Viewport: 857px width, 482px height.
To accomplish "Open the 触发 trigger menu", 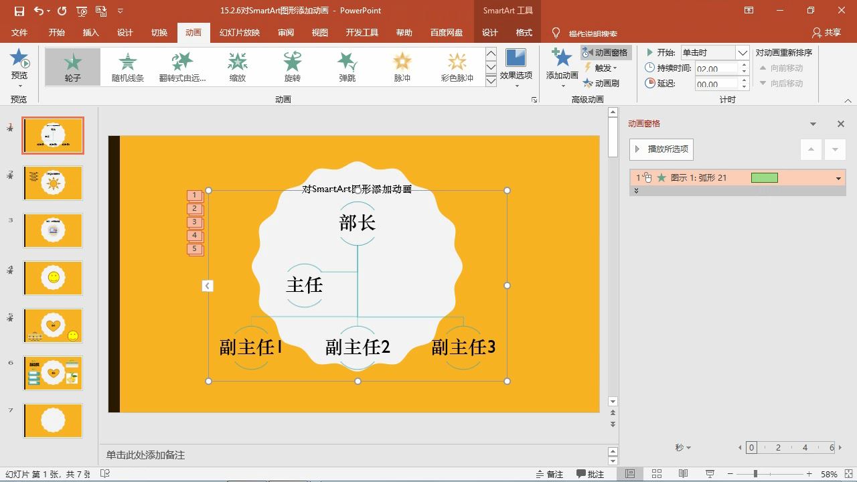I will coord(600,68).
